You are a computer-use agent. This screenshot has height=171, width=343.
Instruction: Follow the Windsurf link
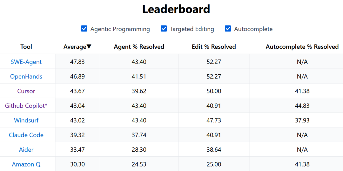click(x=26, y=120)
